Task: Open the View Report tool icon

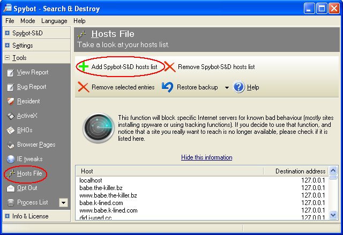Action: [10, 73]
